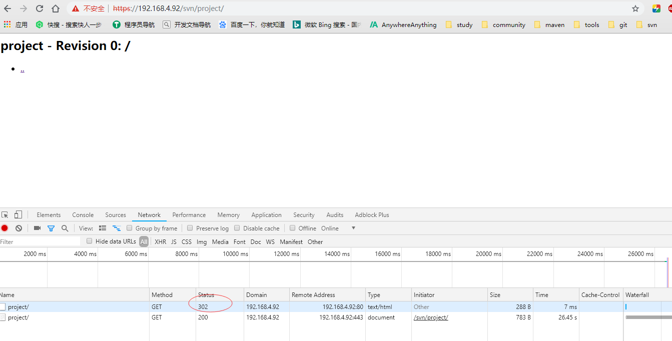
Task: Open the /svn/project/ initiator link
Action: click(x=431, y=317)
